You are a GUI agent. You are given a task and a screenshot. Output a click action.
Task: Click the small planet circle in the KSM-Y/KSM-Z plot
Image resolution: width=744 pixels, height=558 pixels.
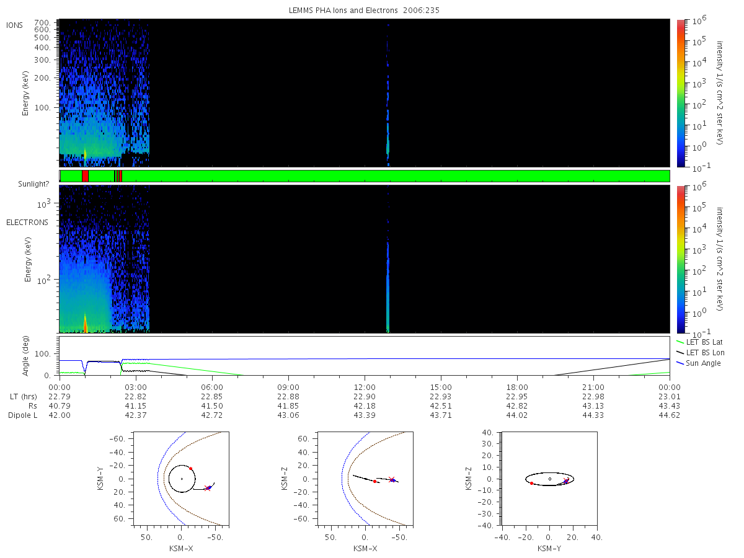(549, 479)
